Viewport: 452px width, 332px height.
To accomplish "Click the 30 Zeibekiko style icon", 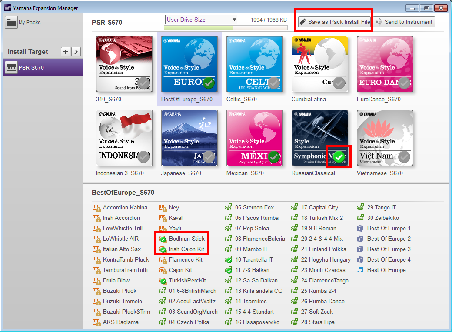I will [361, 218].
